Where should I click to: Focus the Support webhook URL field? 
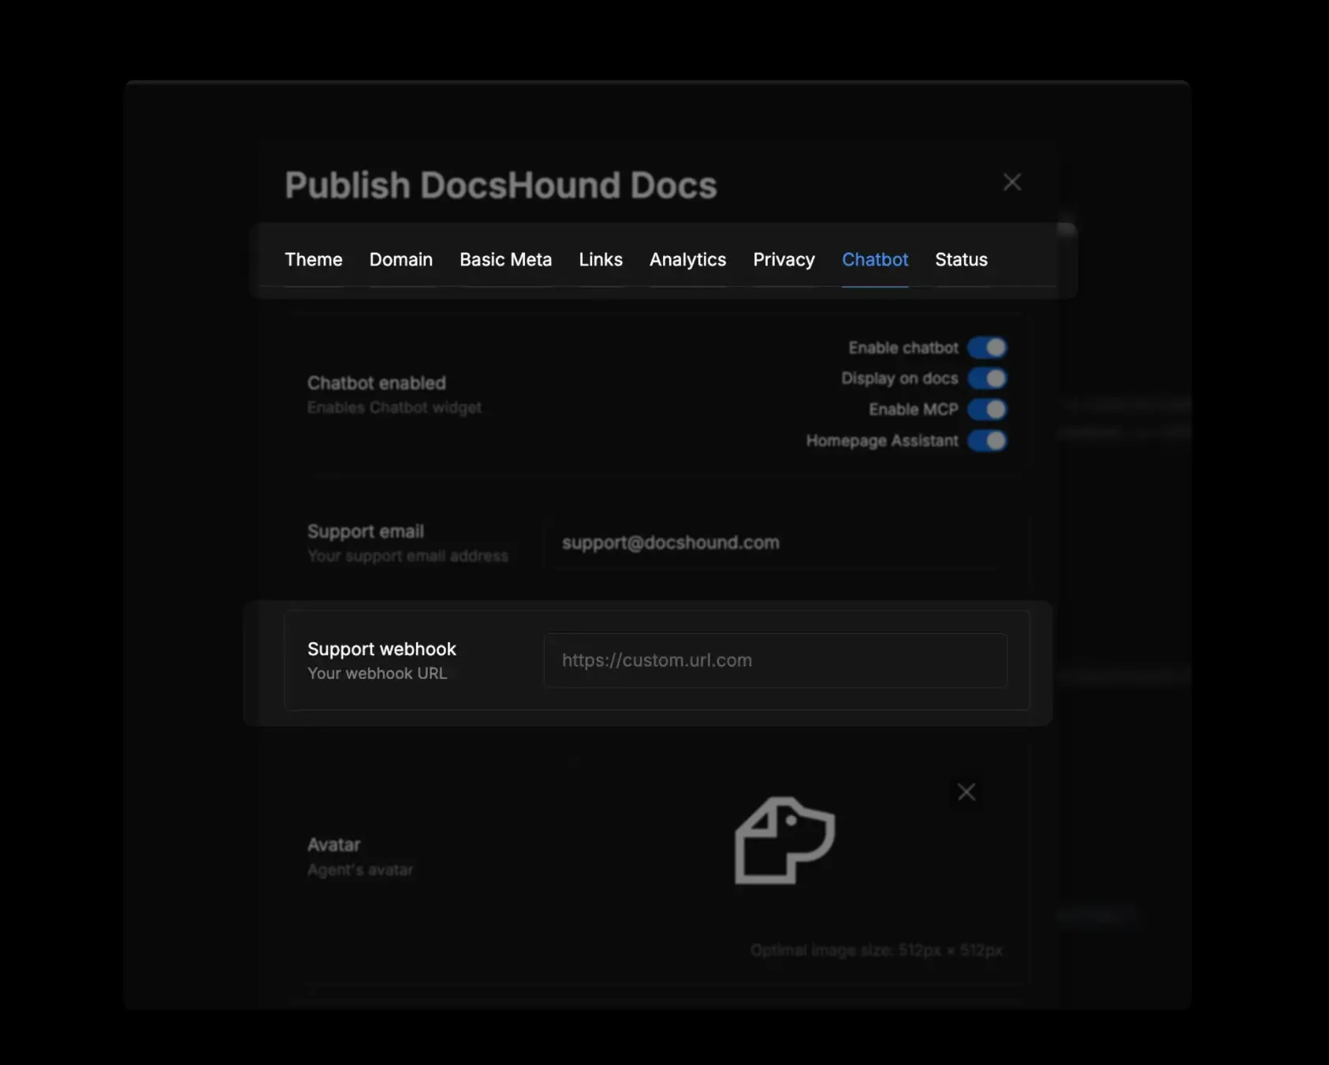click(775, 660)
